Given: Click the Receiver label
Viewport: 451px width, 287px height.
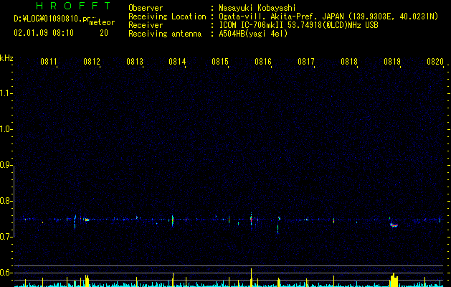Looking at the screenshot, I should click(x=146, y=25).
